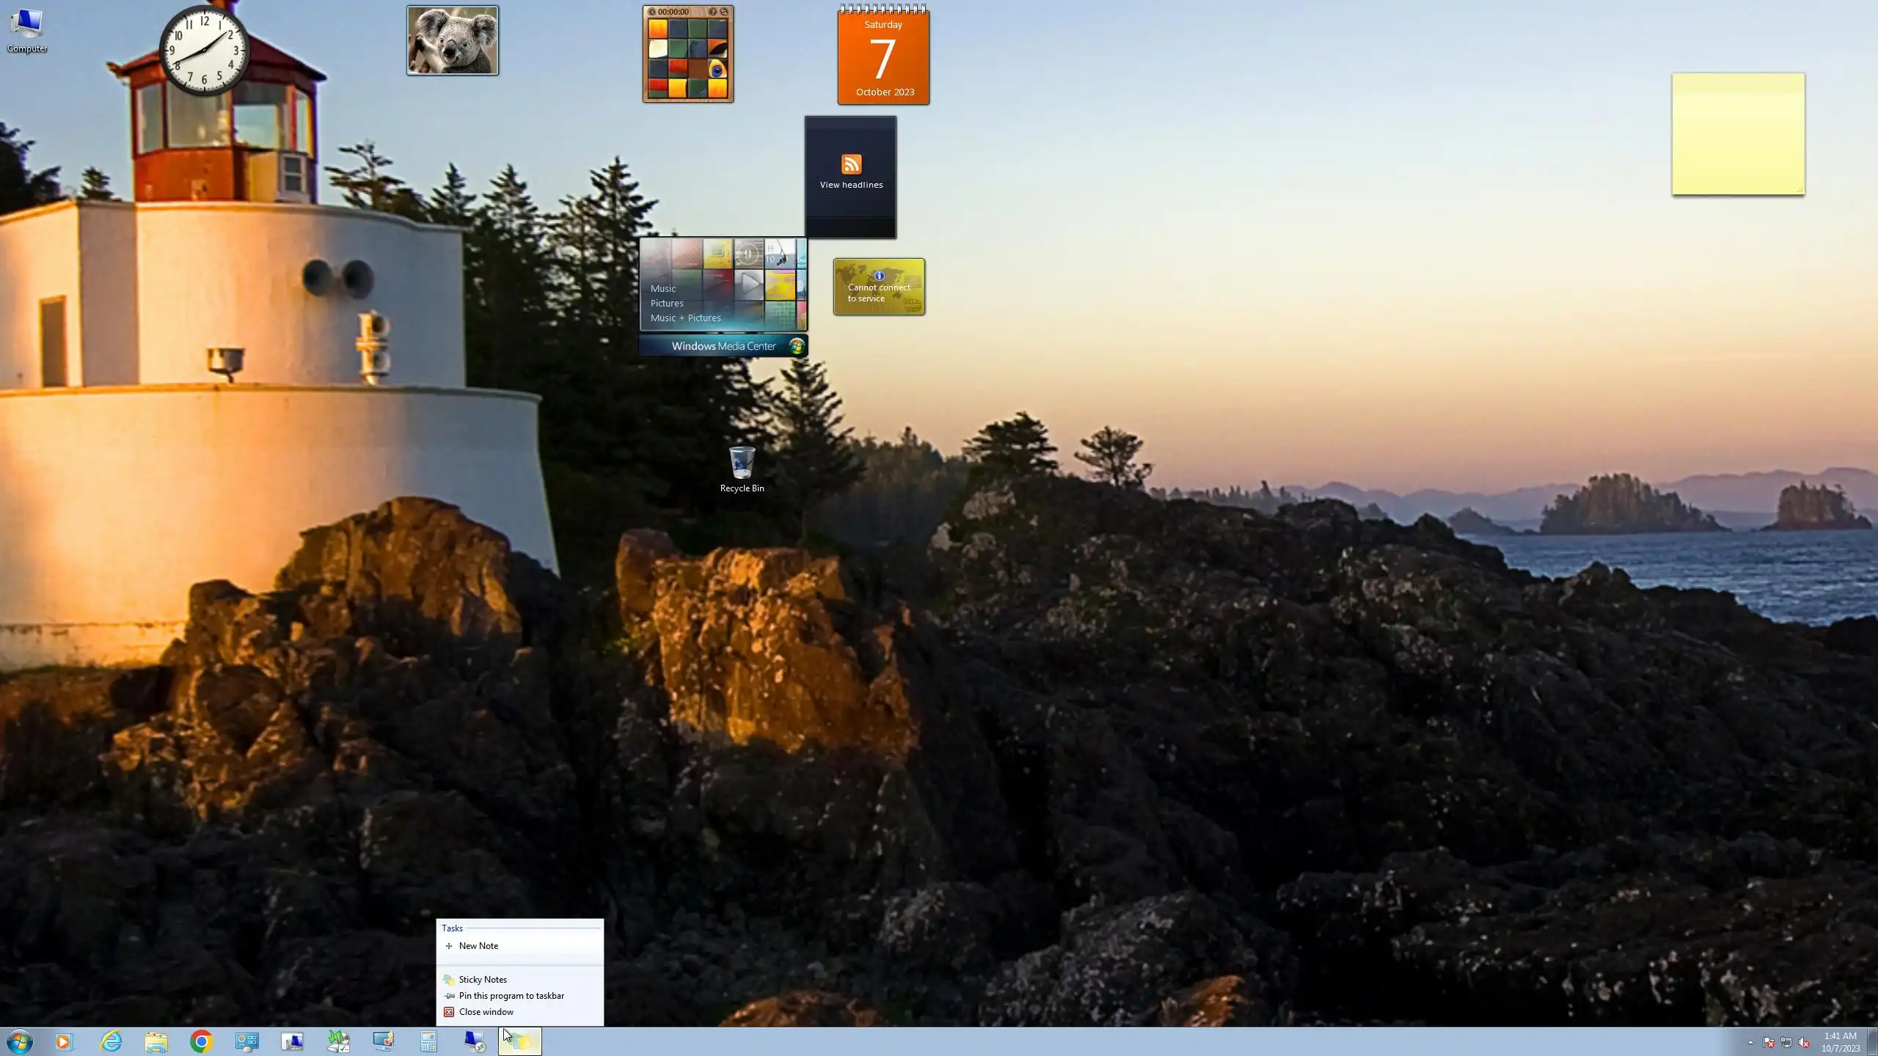Viewport: 1878px width, 1056px height.
Task: Click the muted volume speaker icon
Action: pyautogui.click(x=1804, y=1043)
